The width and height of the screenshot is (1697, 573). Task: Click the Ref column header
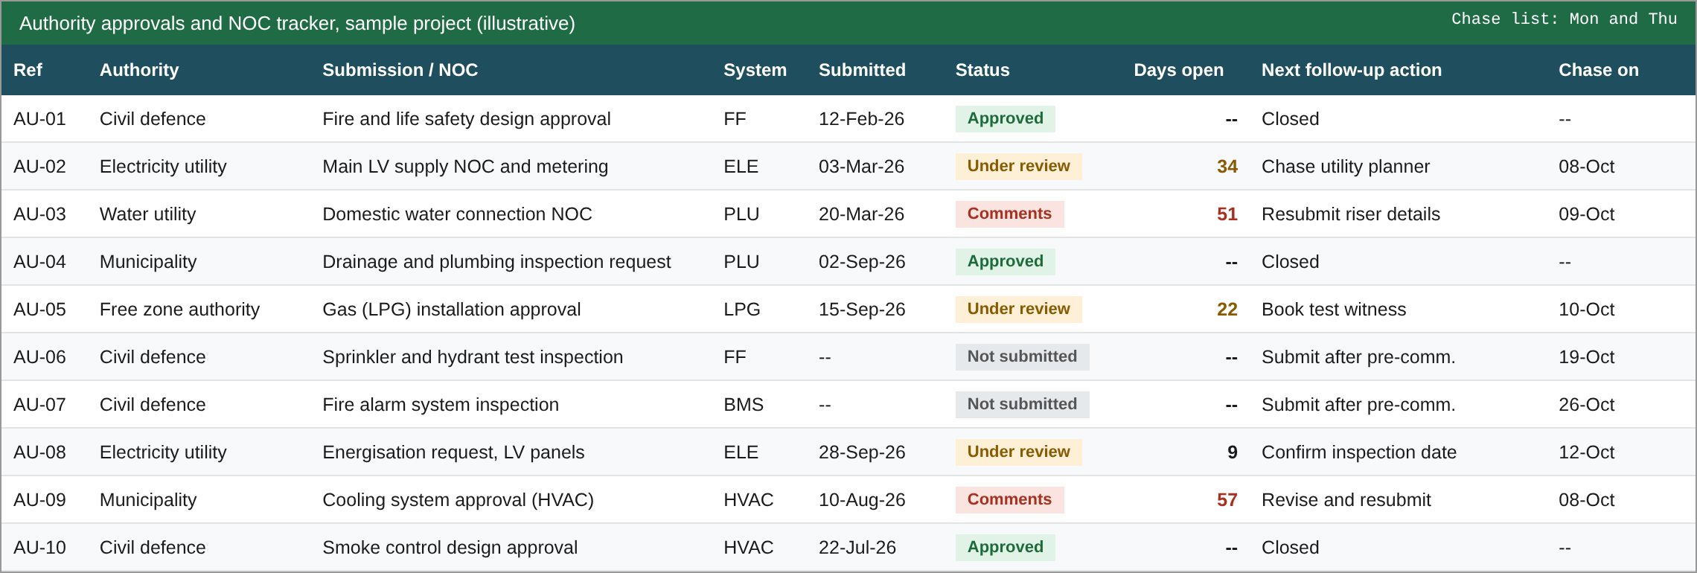(x=28, y=70)
